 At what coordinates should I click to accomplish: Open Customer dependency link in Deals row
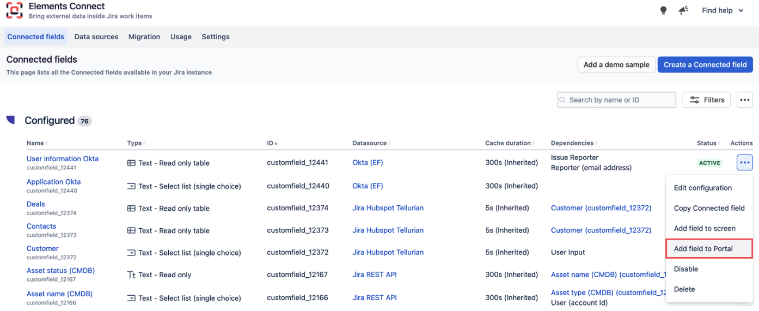[601, 208]
